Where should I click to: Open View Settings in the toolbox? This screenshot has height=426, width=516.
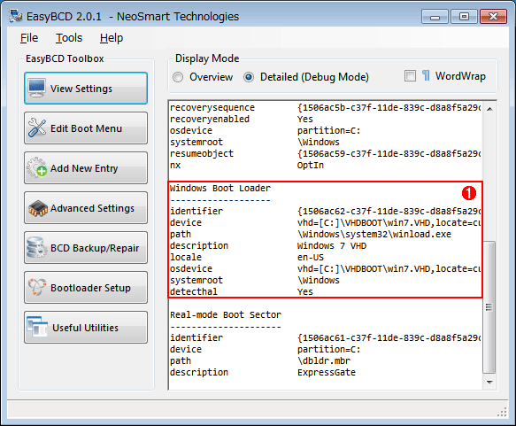coord(86,89)
